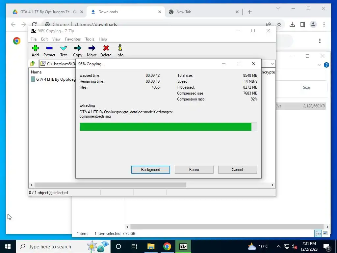
Task: Open the View menu in 7-Zip
Action: coord(56,39)
